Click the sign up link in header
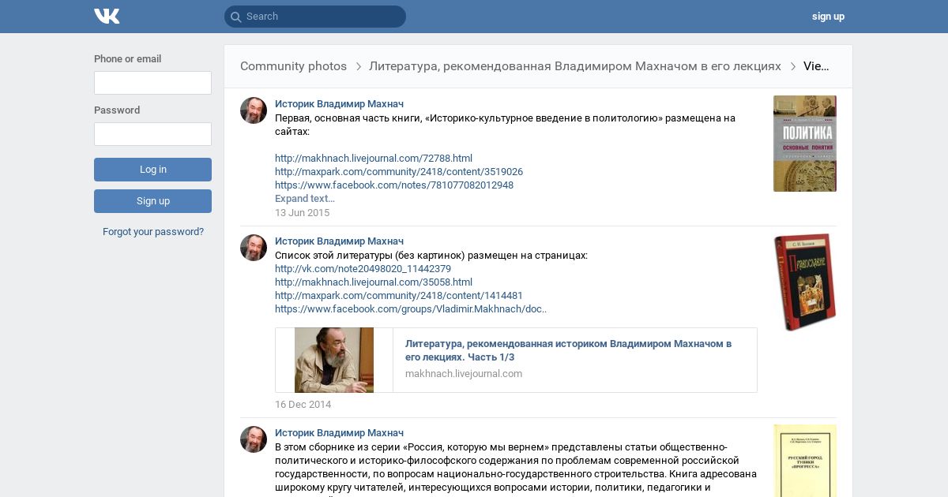948x497 pixels. tap(828, 17)
